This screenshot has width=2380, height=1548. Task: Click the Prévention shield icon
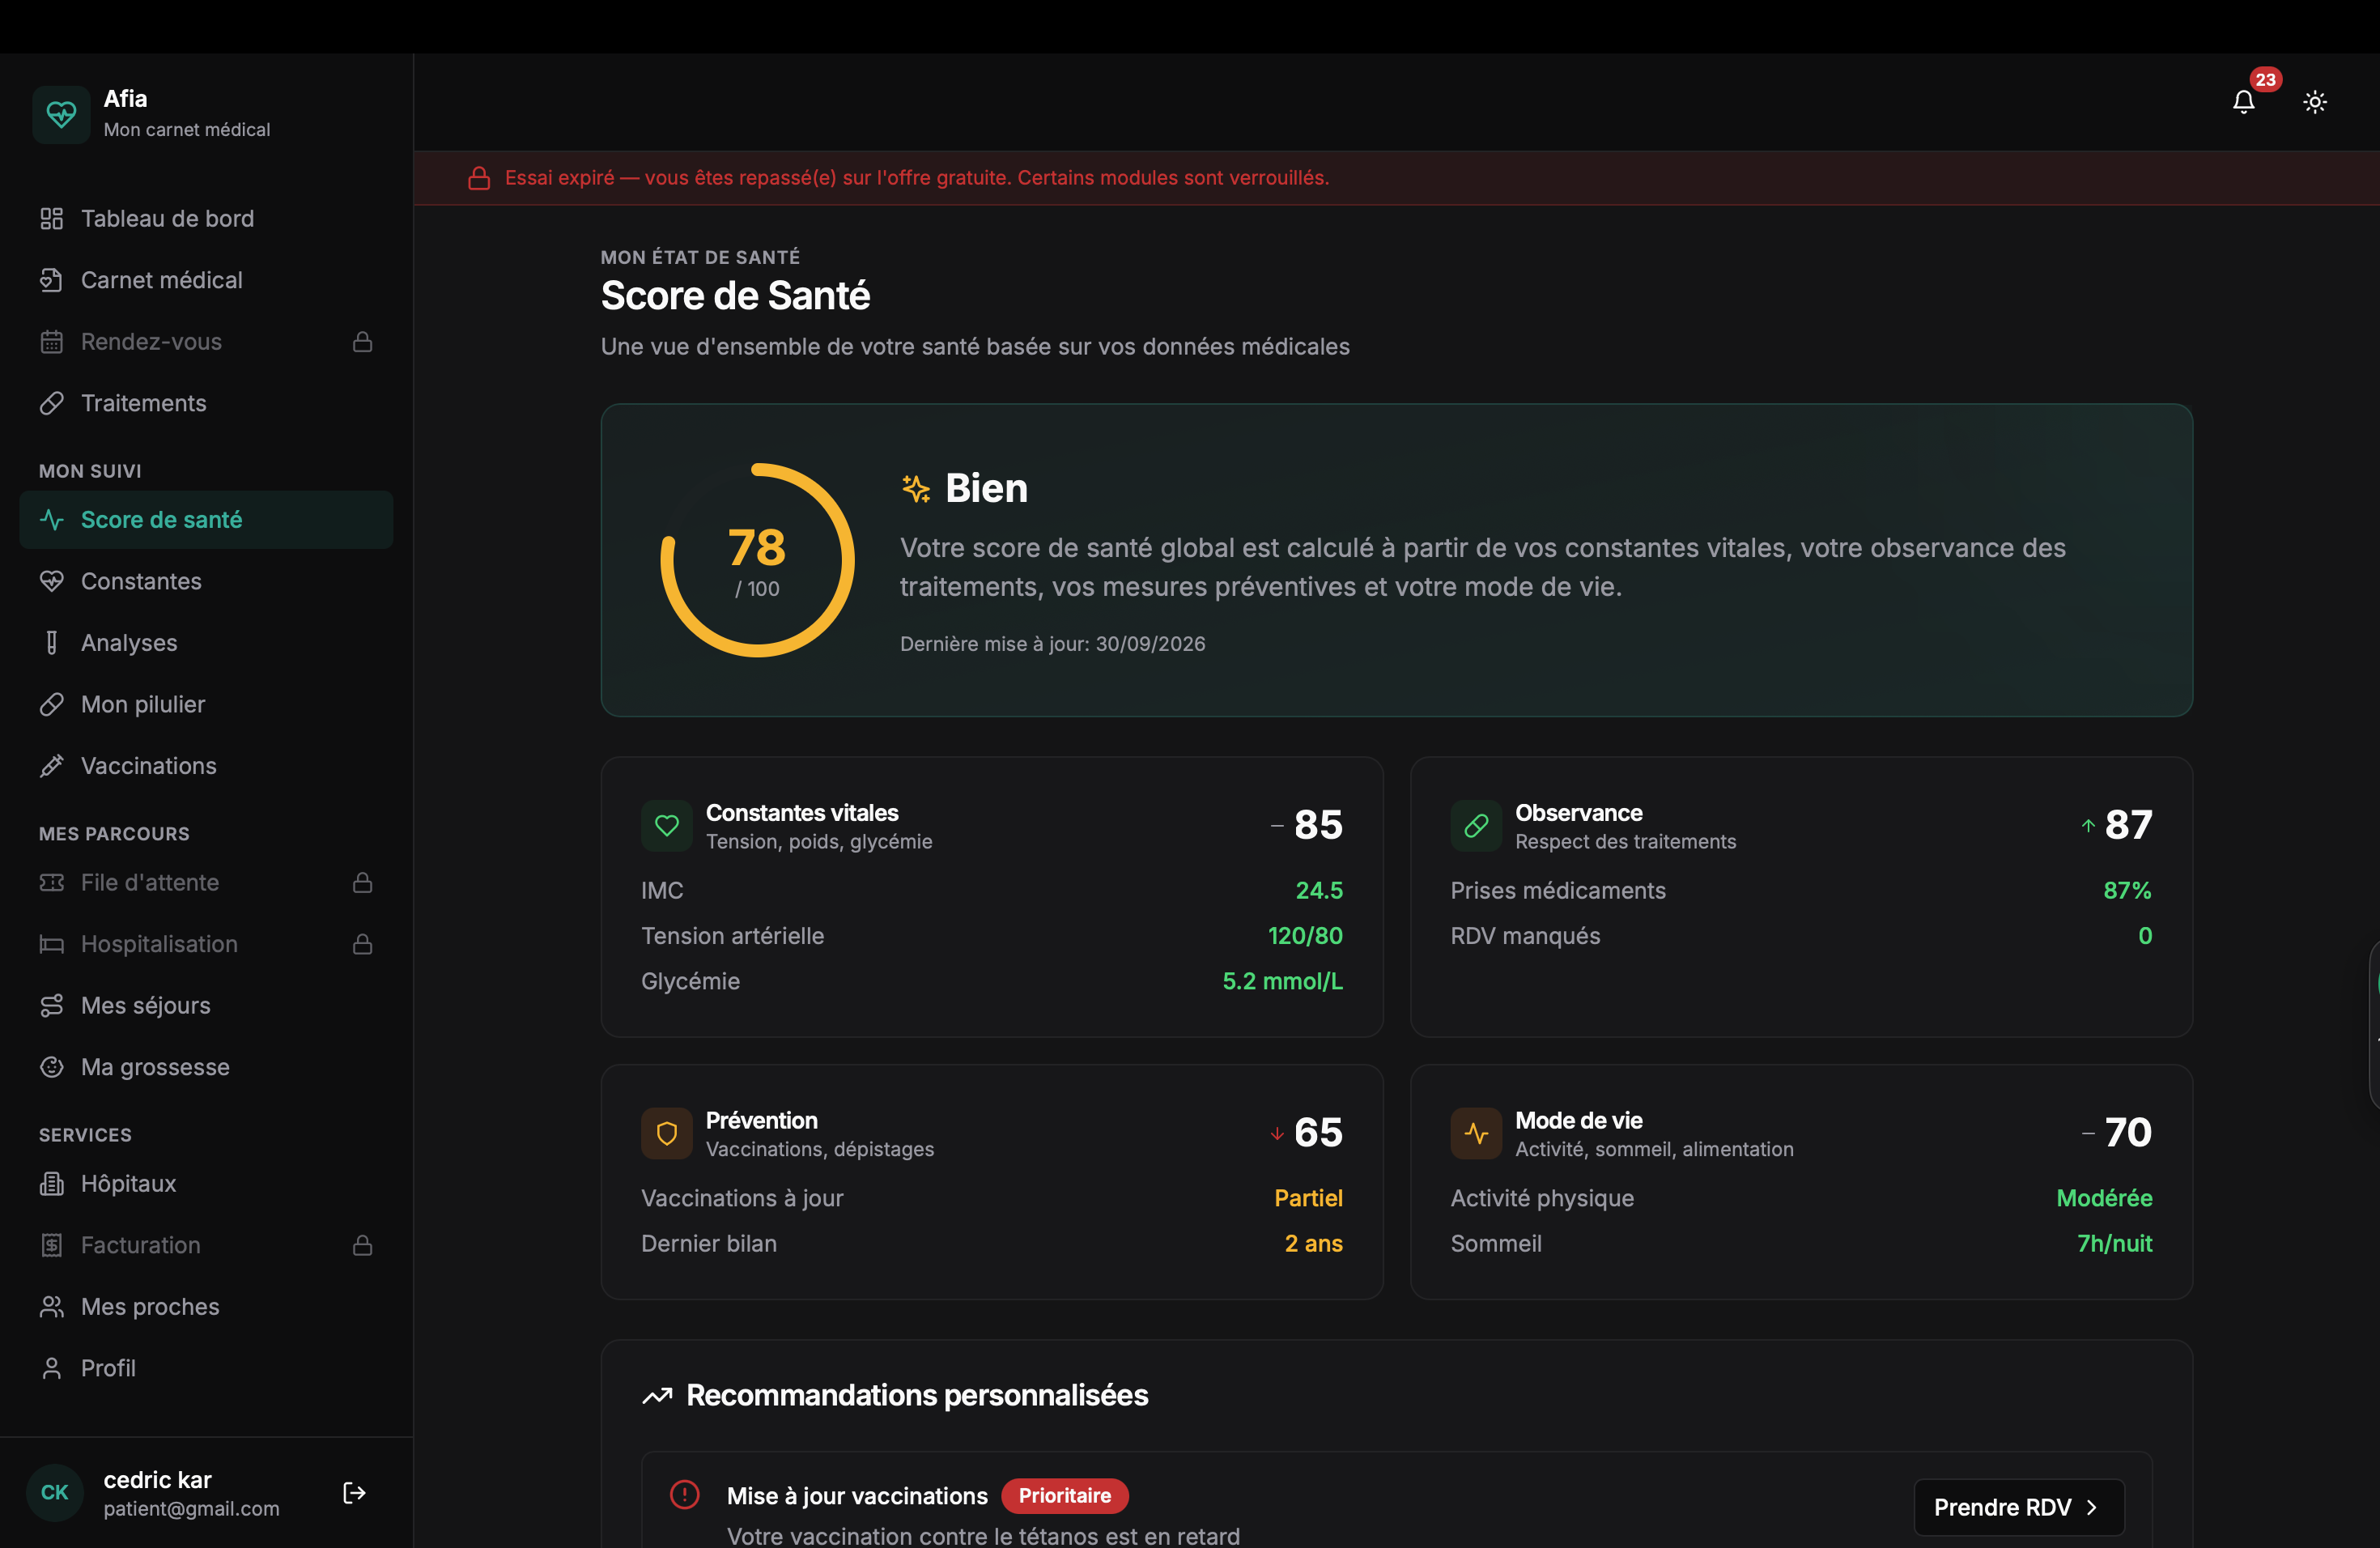tap(667, 1134)
